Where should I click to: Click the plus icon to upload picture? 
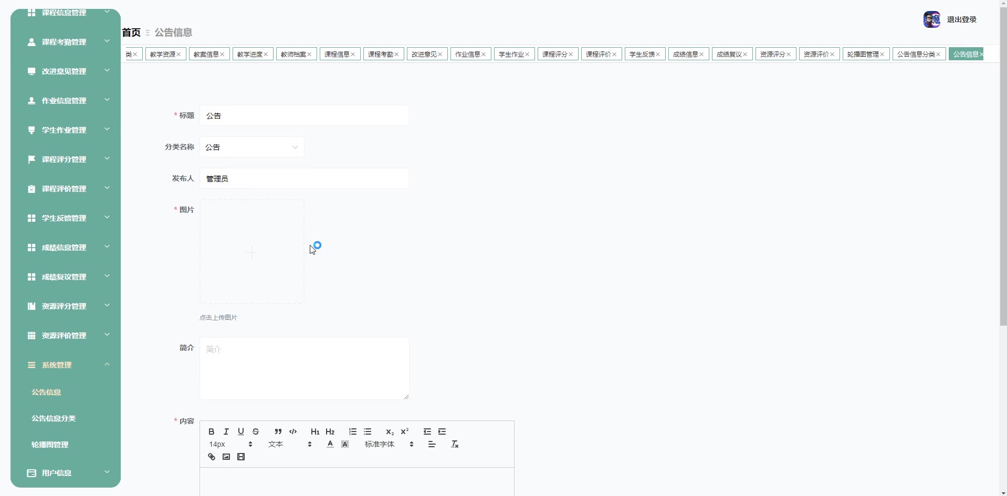point(252,253)
